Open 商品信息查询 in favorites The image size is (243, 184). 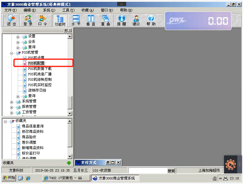33,126
